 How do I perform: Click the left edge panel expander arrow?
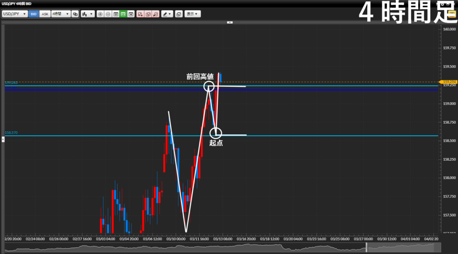tap(3, 139)
